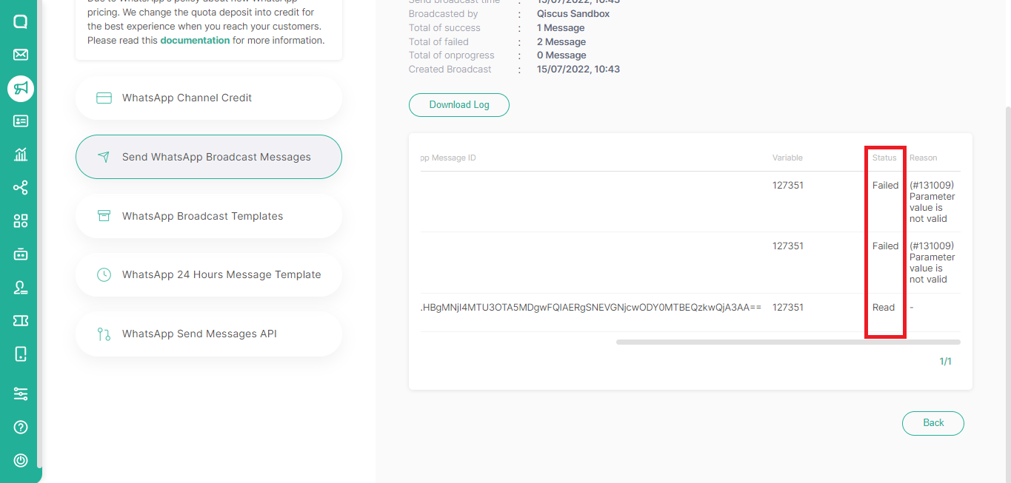Select the 1/1 pagination indicator
The image size is (1011, 483).
point(946,361)
